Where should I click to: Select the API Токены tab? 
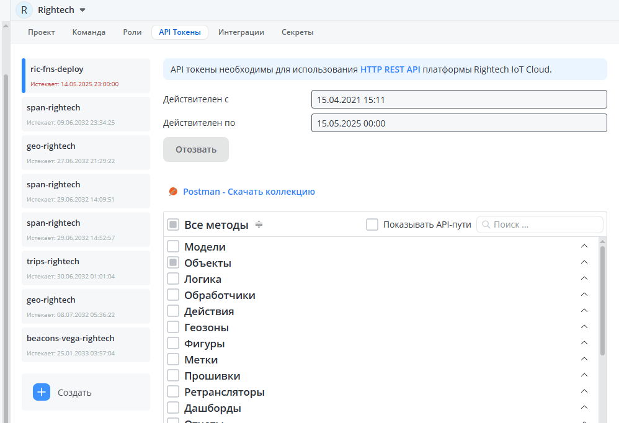coord(180,32)
